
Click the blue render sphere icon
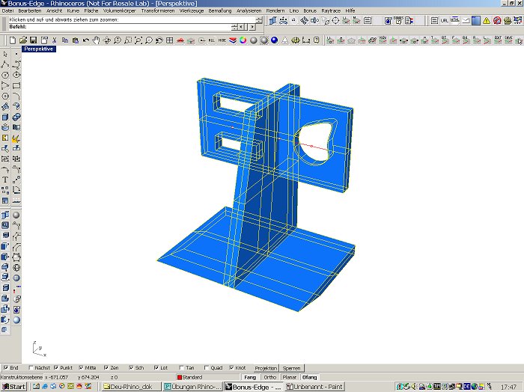[274, 40]
